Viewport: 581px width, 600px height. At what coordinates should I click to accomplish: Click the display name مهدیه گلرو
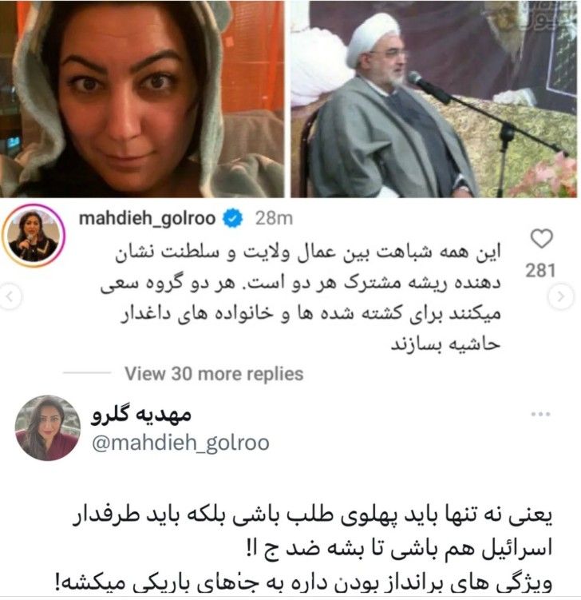coord(141,415)
